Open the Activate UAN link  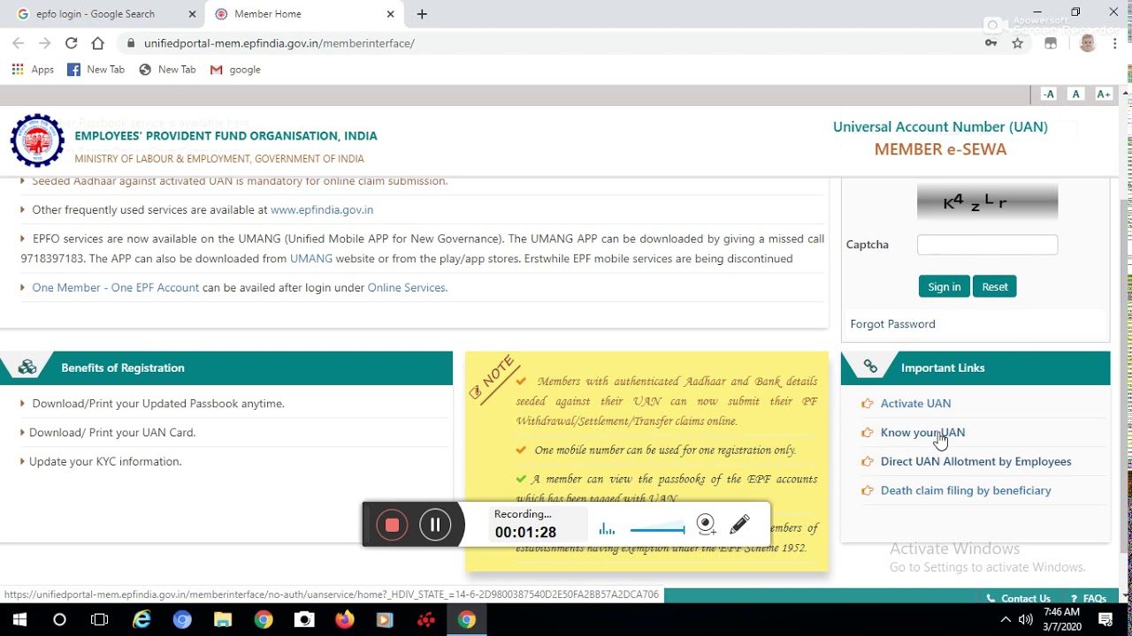(x=915, y=404)
